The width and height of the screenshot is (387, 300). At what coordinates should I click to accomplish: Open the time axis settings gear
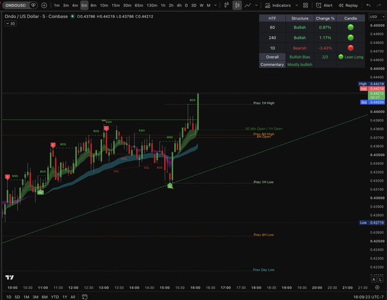pos(377,287)
